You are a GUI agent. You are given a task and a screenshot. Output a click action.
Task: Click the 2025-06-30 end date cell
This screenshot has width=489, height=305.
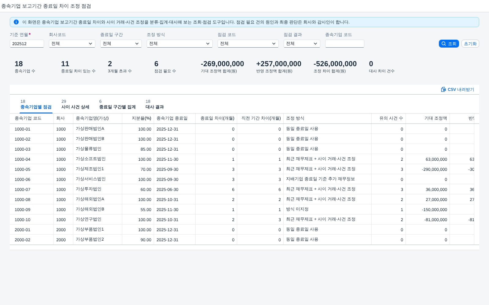[x=175, y=189]
